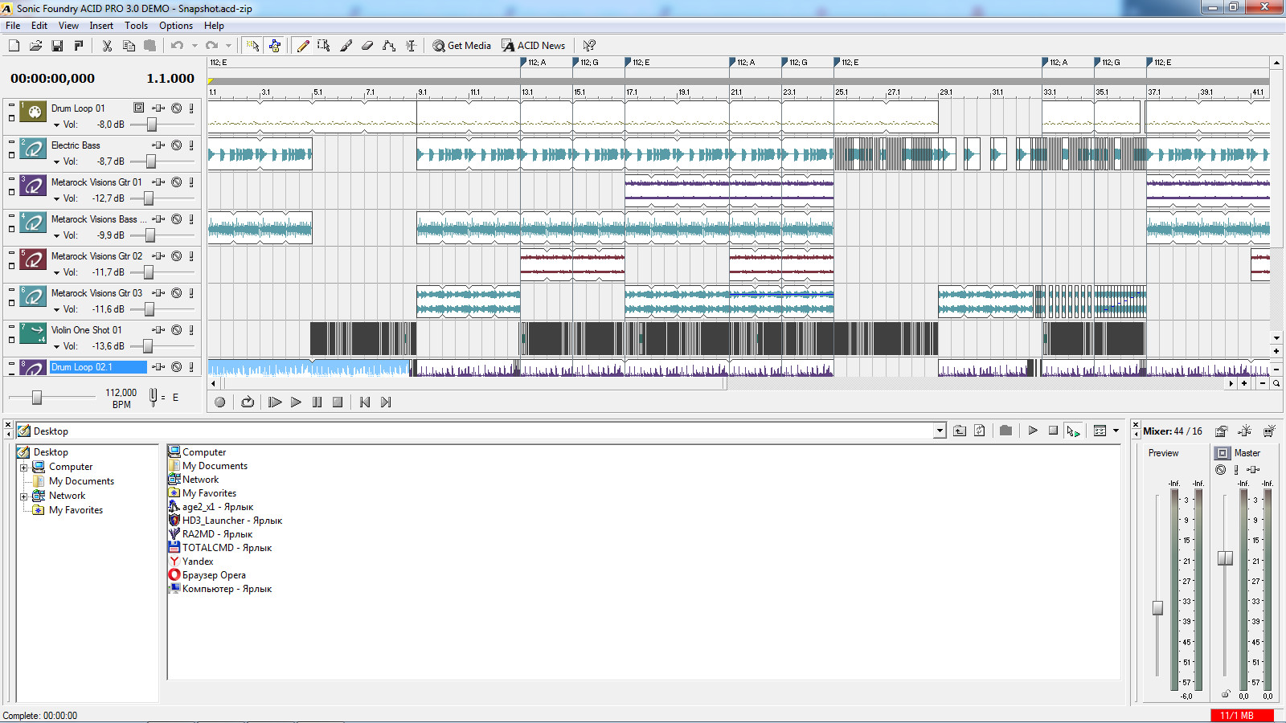Select the Paint brush tool
Screen dimensions: 1286x723
[346, 46]
